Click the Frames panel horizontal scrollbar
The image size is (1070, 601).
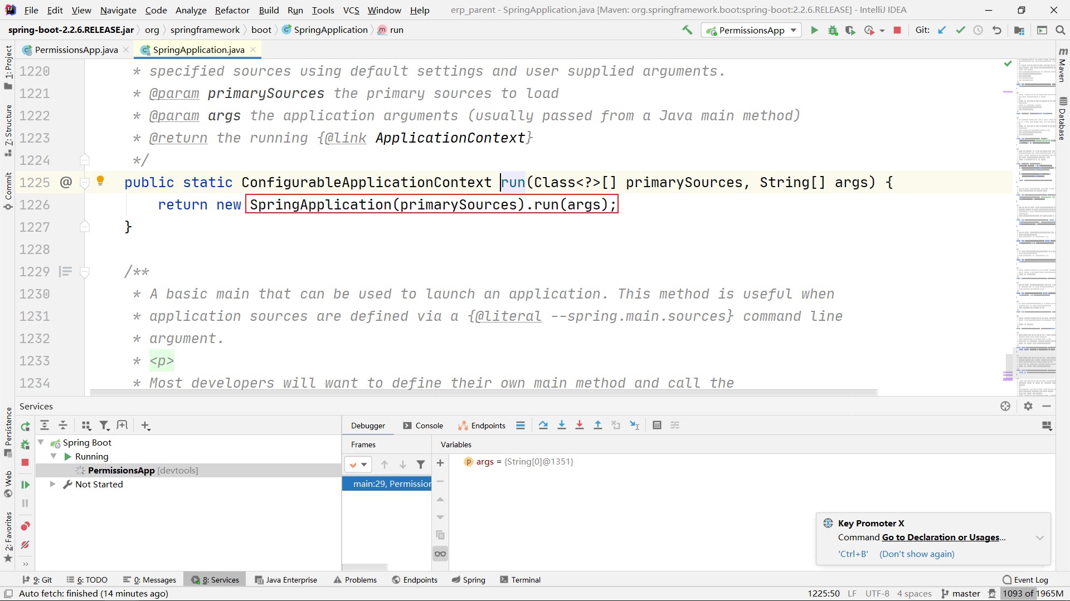click(364, 566)
